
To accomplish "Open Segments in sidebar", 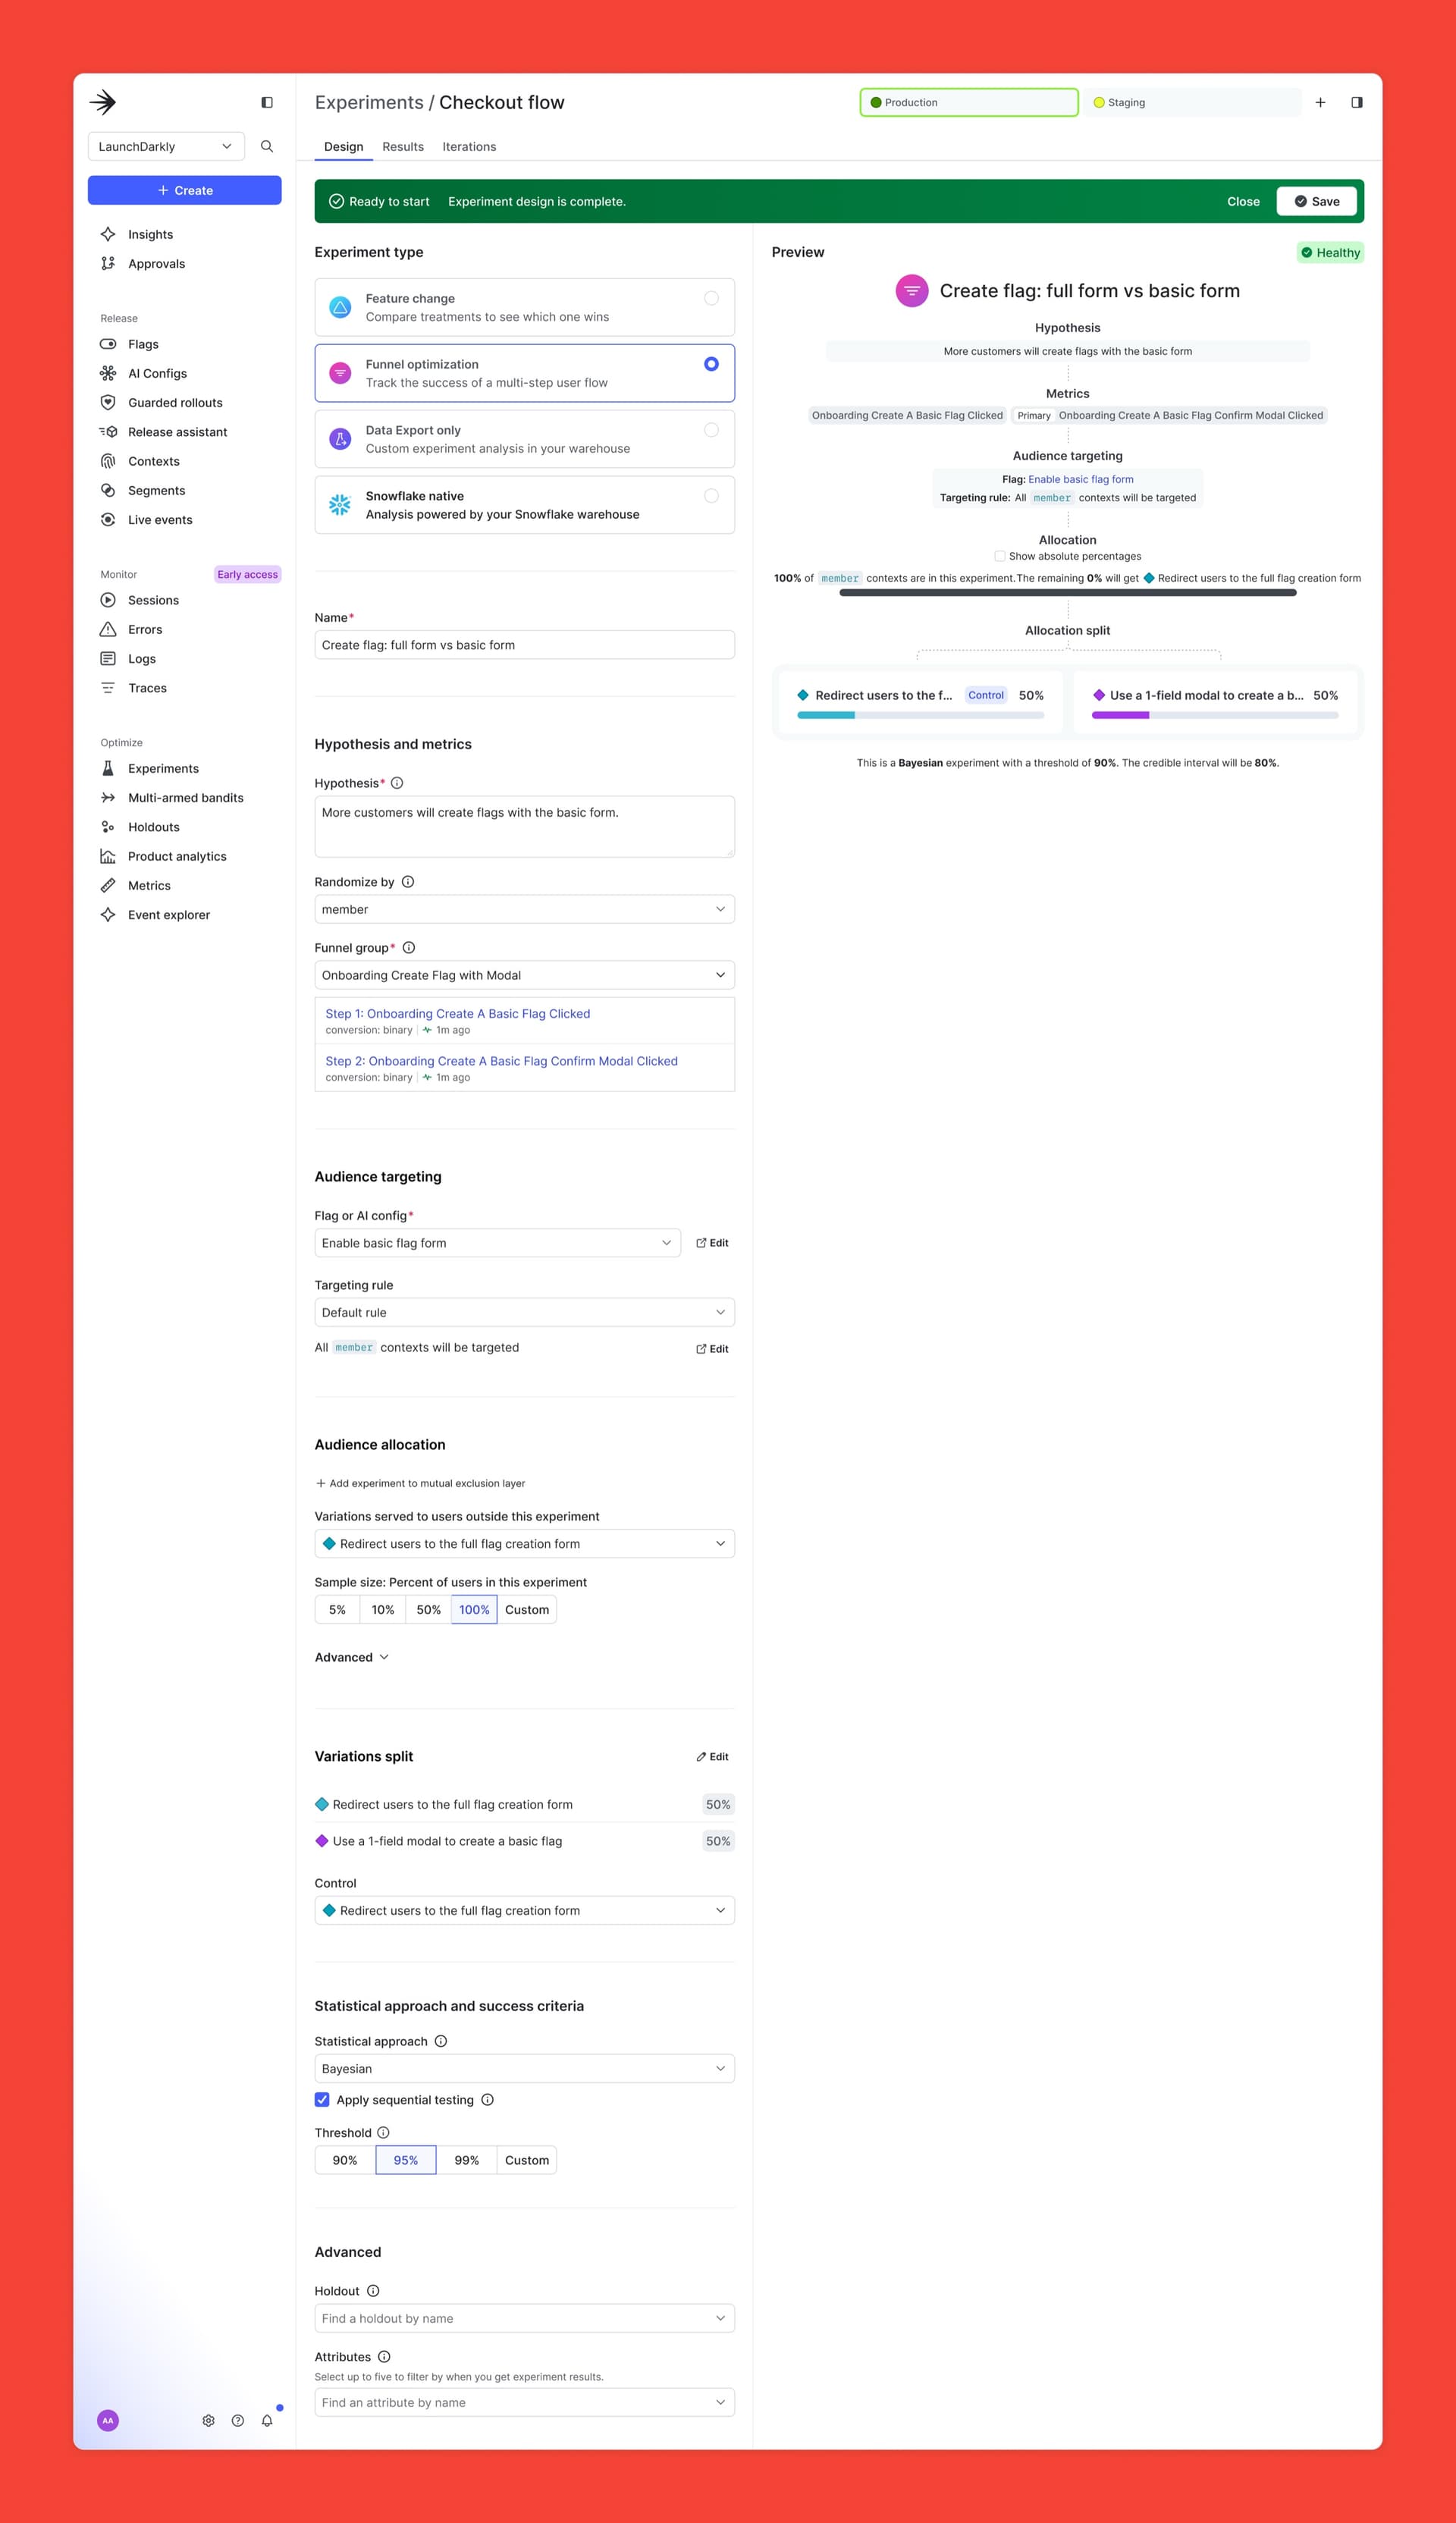I will (x=156, y=490).
